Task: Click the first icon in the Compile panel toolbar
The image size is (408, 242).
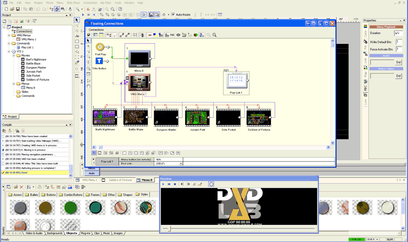Action: (4, 131)
